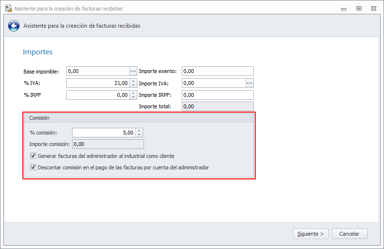
Task: Decrease % comisión with down spinner arrow
Action: (139, 135)
